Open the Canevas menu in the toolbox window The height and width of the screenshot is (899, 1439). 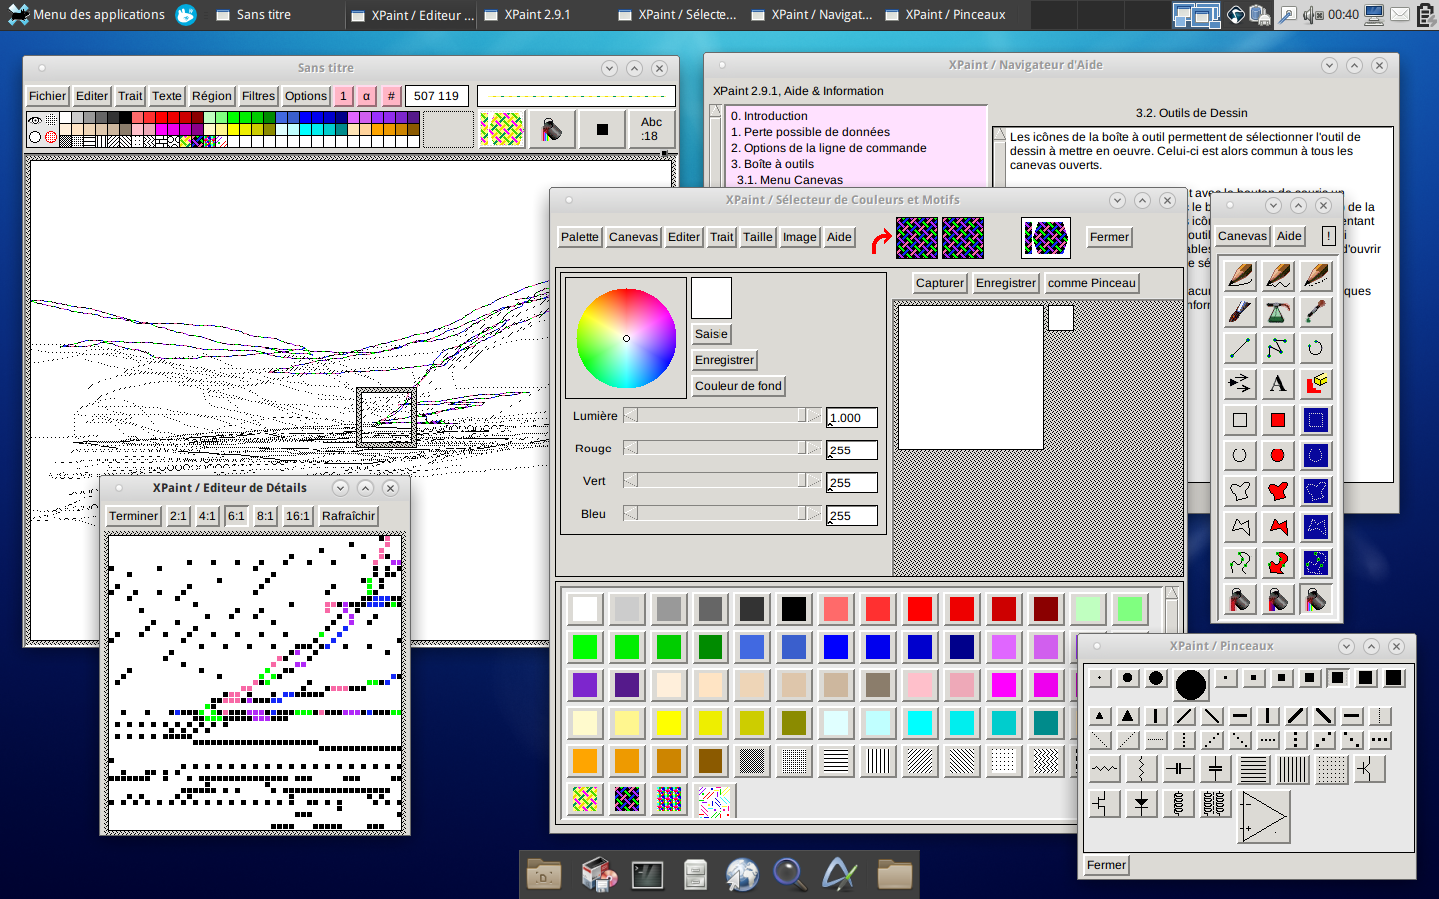point(1243,236)
